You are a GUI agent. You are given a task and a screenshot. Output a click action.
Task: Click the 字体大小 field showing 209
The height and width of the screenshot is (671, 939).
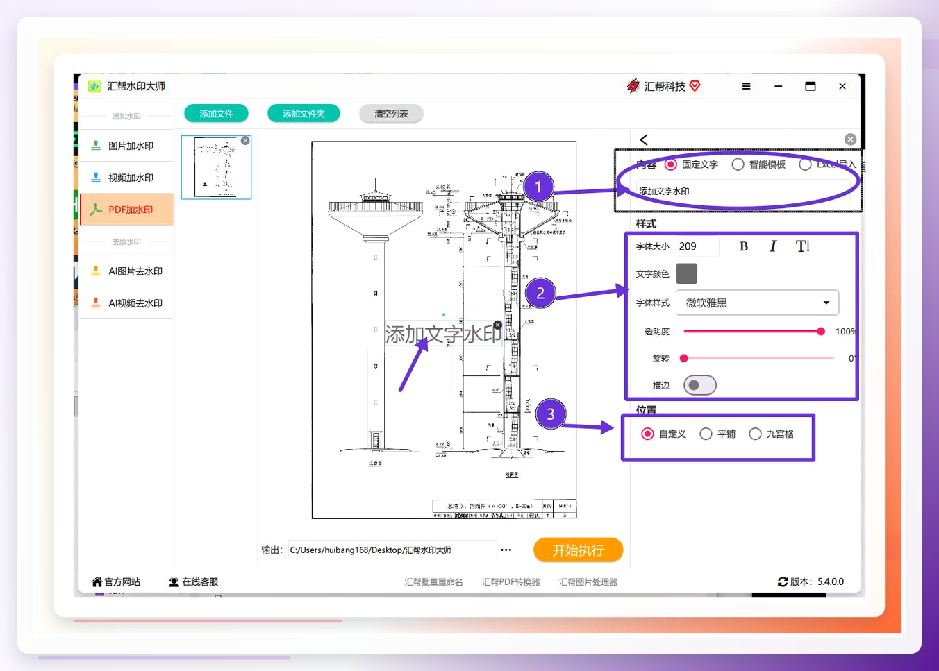697,246
